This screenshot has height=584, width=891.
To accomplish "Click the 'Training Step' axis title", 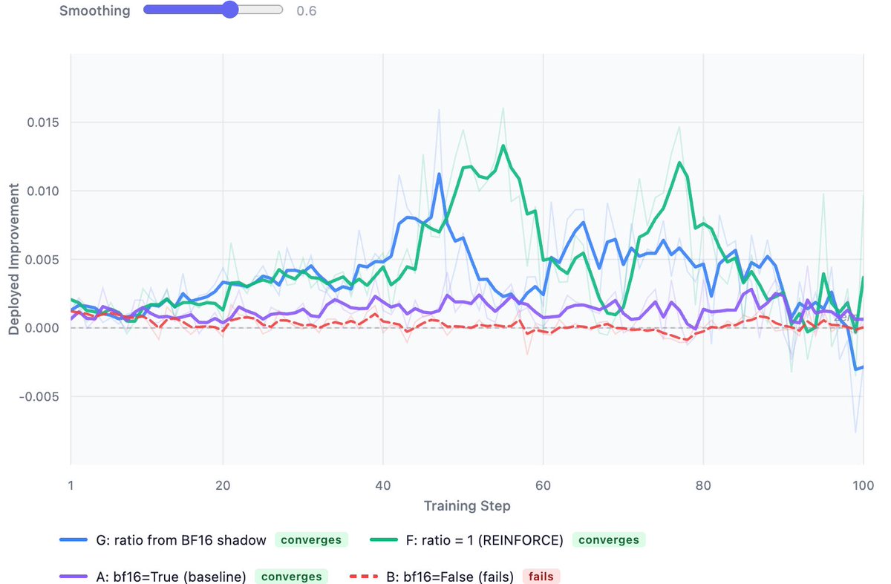I will [466, 506].
